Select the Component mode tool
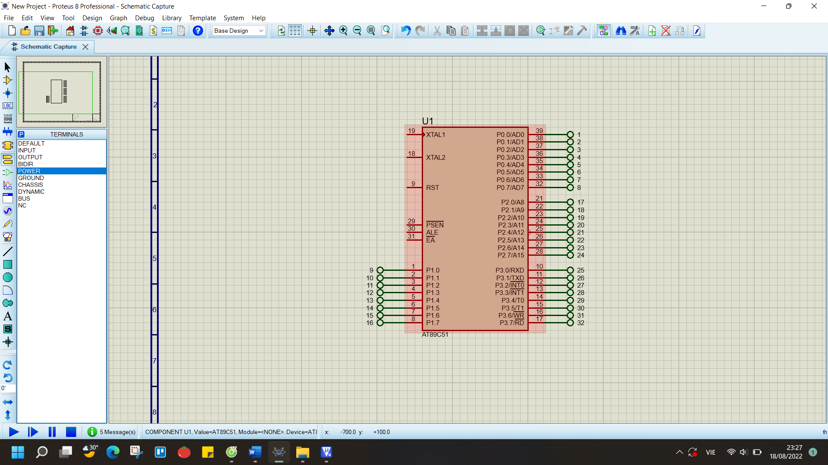 coord(7,80)
